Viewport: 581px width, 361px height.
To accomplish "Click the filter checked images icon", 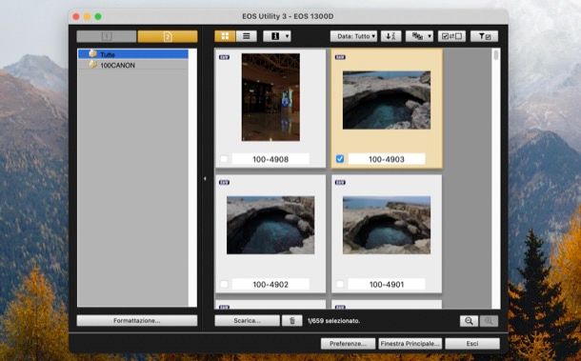I will 484,36.
